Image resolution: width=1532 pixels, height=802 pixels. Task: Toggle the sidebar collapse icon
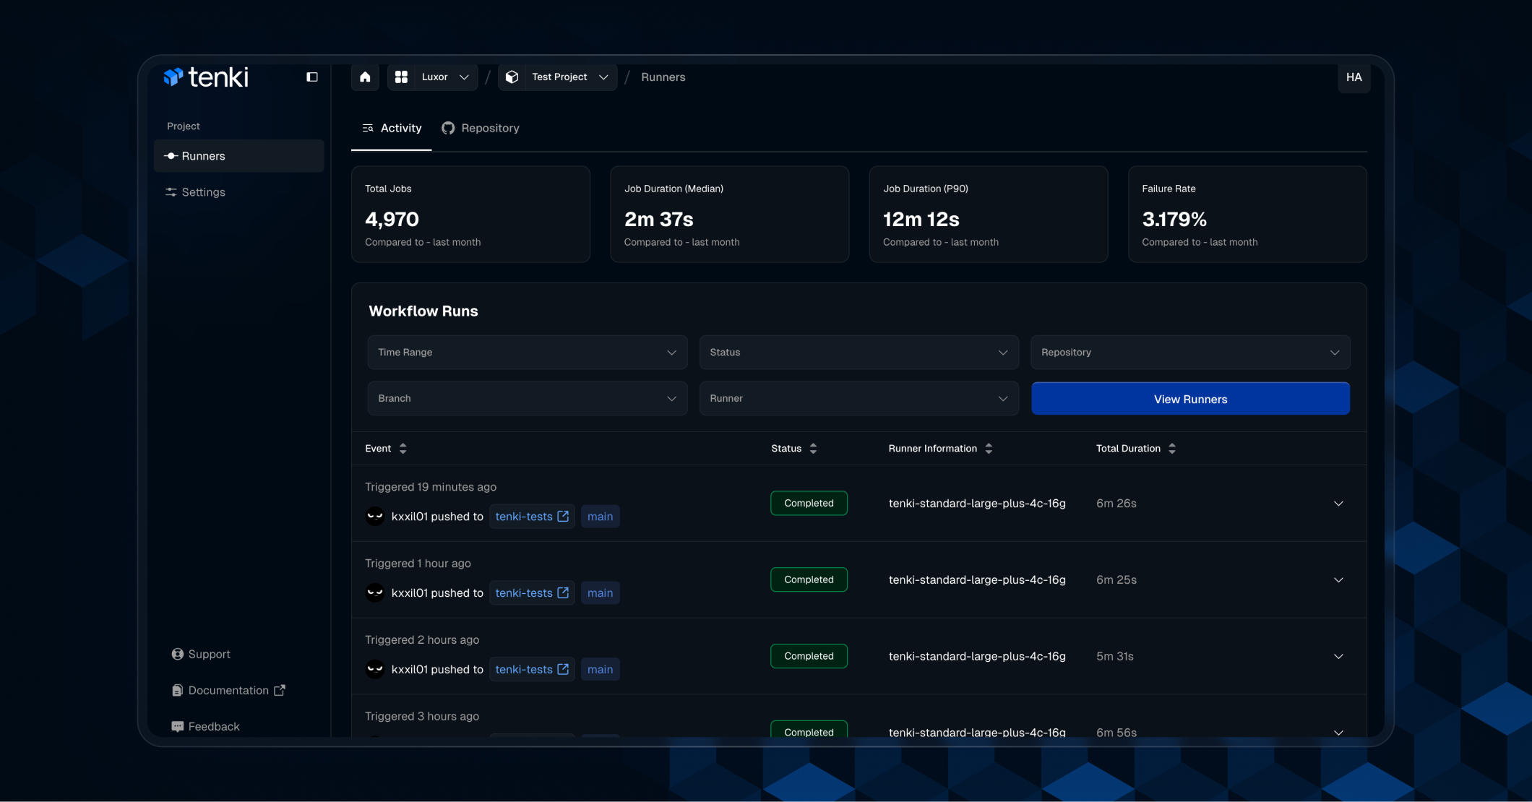pos(312,77)
